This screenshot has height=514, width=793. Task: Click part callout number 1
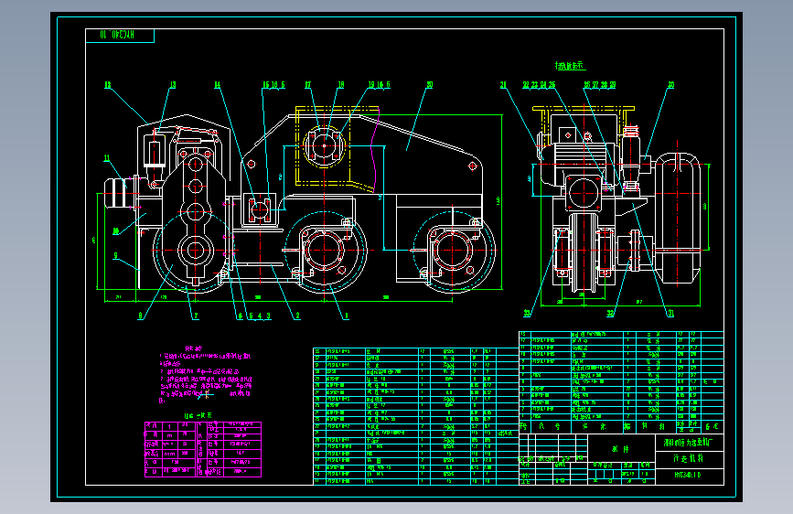(347, 316)
